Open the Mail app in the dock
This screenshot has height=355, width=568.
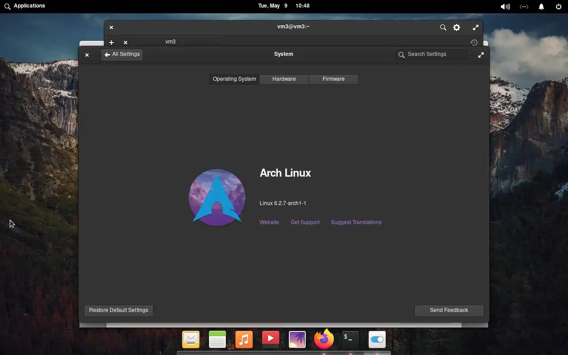(191, 339)
